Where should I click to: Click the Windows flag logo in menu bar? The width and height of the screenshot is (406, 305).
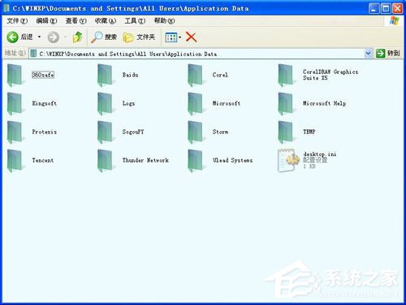tap(394, 21)
